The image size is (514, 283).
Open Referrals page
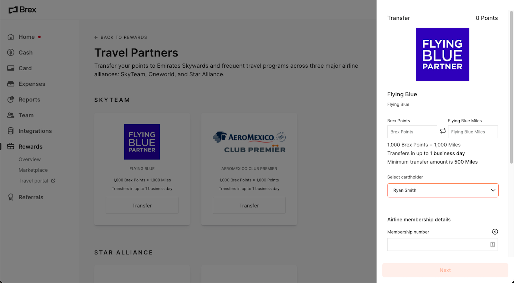point(31,197)
